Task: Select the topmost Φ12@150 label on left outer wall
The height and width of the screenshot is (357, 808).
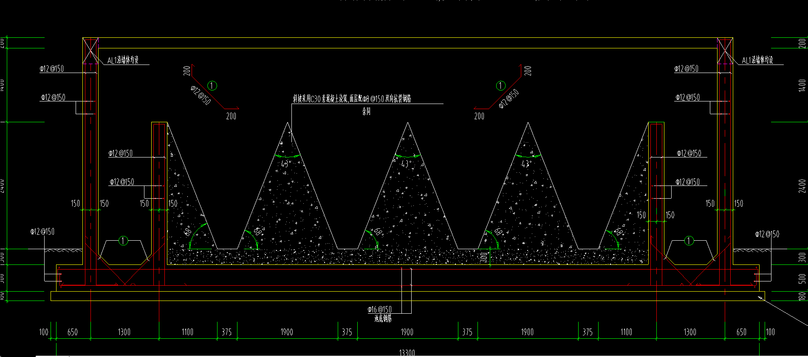Action: (x=52, y=69)
